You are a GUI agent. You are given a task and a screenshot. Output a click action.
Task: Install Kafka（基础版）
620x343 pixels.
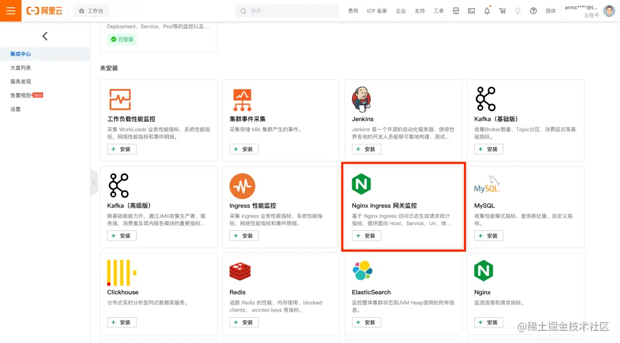pos(489,149)
